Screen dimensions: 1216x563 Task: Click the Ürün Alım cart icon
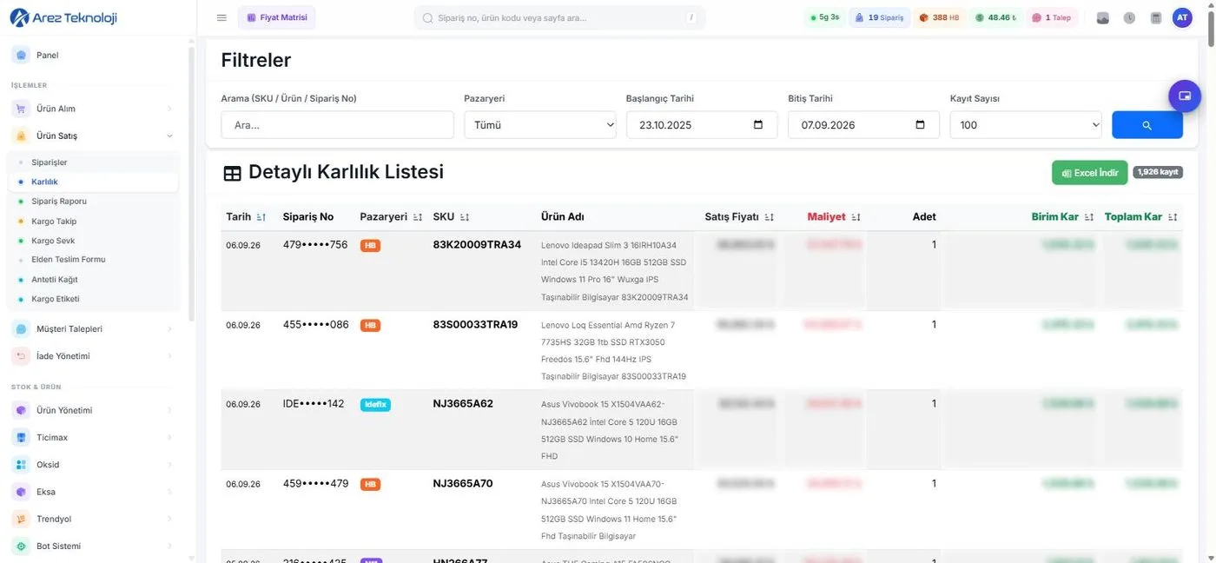21,109
